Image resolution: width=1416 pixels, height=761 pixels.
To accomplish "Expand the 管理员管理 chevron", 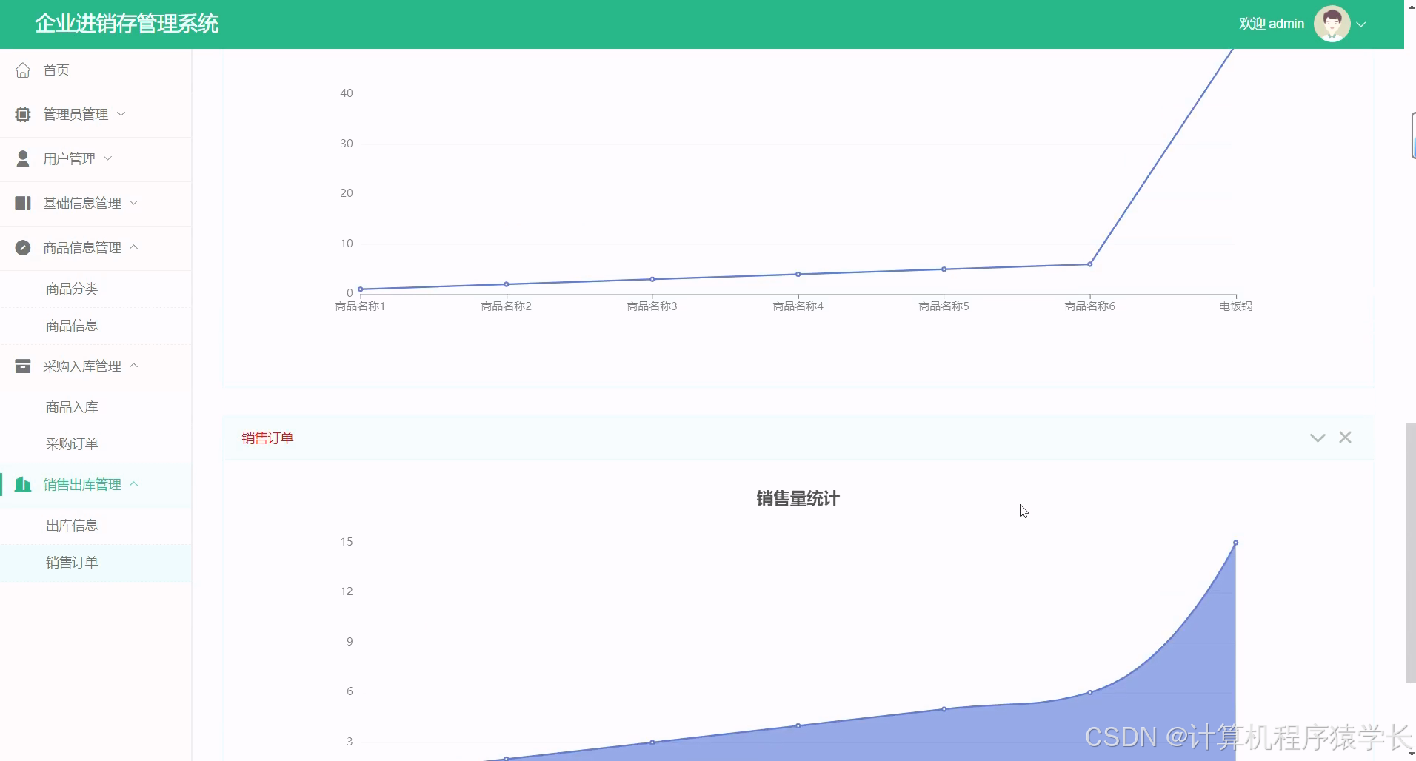I will 121,114.
